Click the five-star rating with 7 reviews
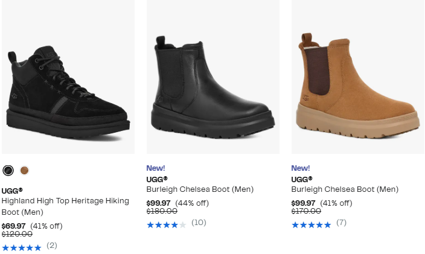 coord(311,224)
